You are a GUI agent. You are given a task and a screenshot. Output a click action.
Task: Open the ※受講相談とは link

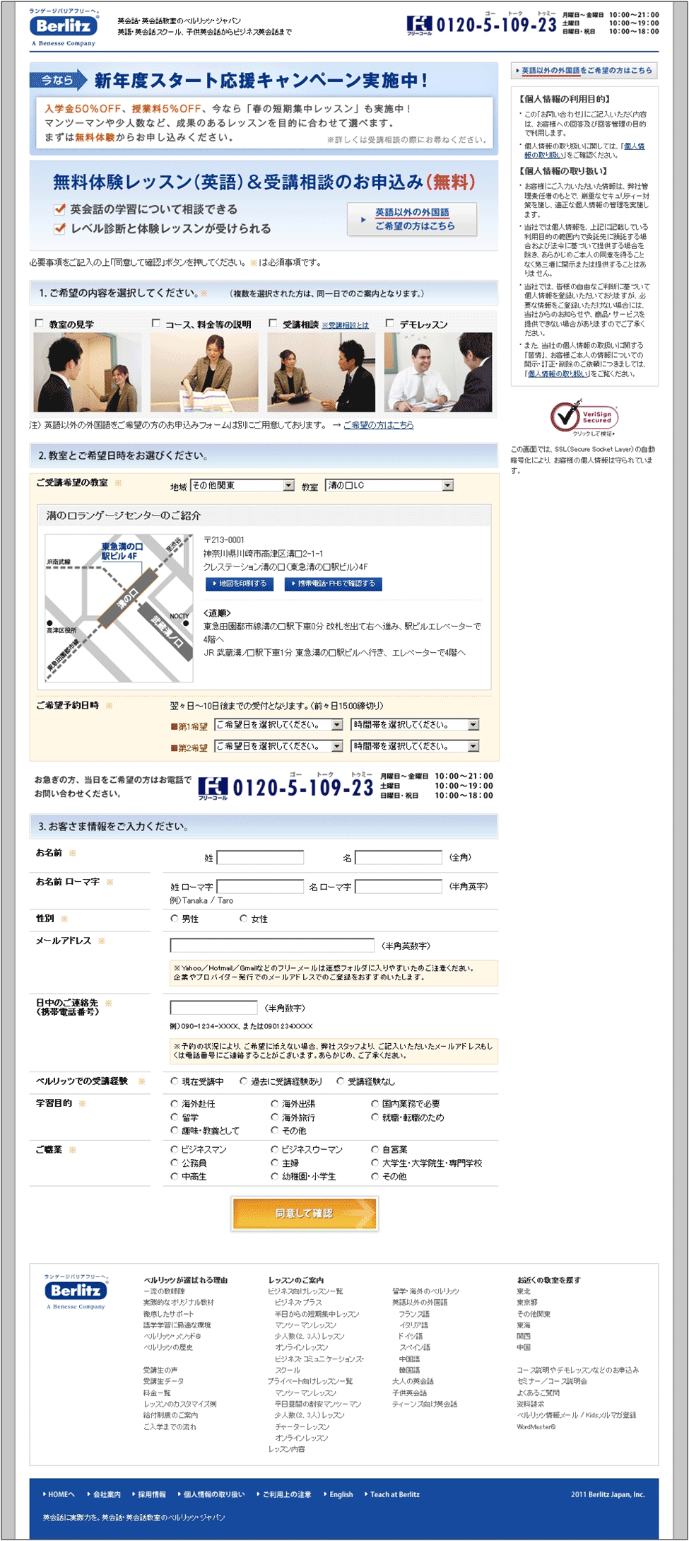[346, 325]
